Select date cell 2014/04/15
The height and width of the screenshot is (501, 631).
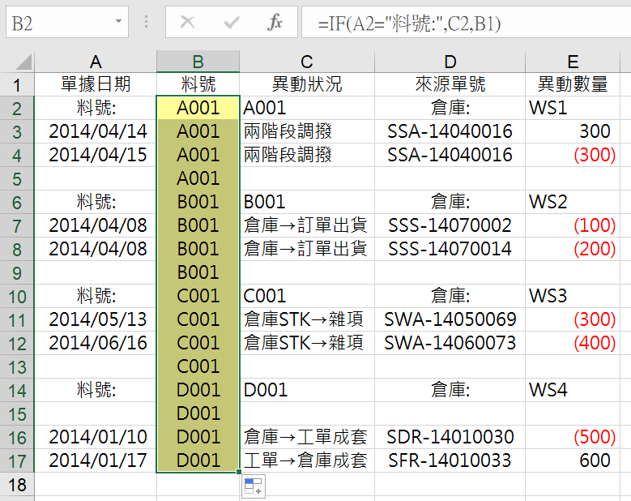(x=96, y=155)
